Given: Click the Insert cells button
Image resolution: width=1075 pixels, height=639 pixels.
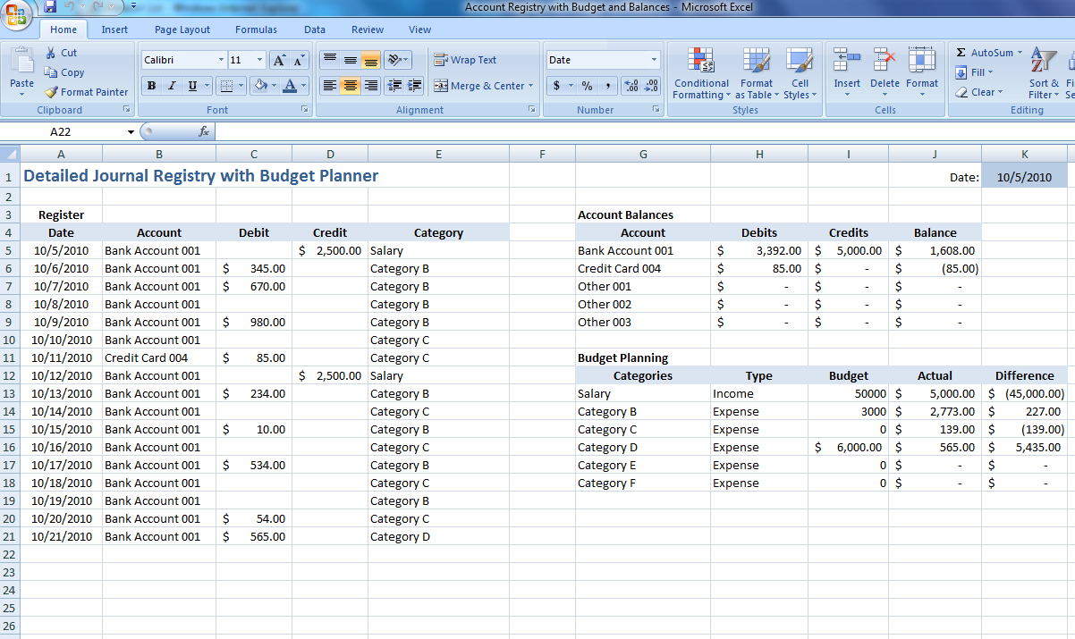Looking at the screenshot, I should point(847,71).
